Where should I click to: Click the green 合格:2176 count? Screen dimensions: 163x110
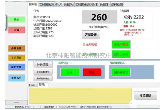(129, 22)
